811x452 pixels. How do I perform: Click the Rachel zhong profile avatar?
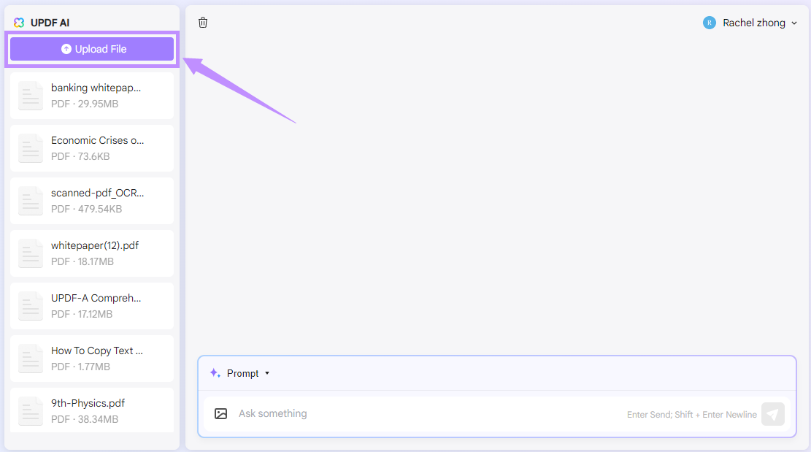pos(710,23)
